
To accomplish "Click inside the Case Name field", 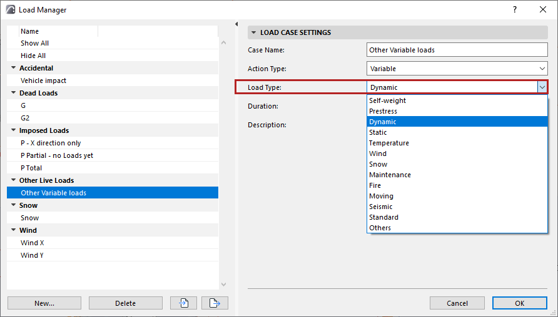I will point(457,50).
